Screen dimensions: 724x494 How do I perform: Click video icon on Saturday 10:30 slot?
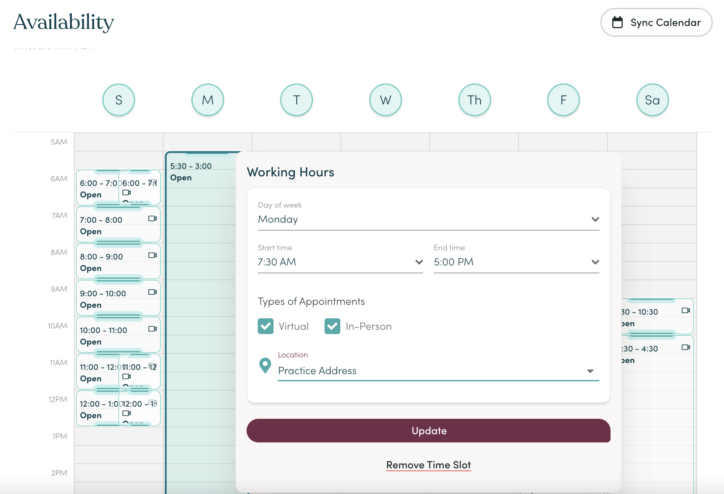(686, 310)
